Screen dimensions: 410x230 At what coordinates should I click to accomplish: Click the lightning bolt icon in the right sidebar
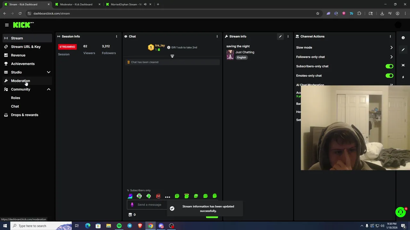point(403,77)
